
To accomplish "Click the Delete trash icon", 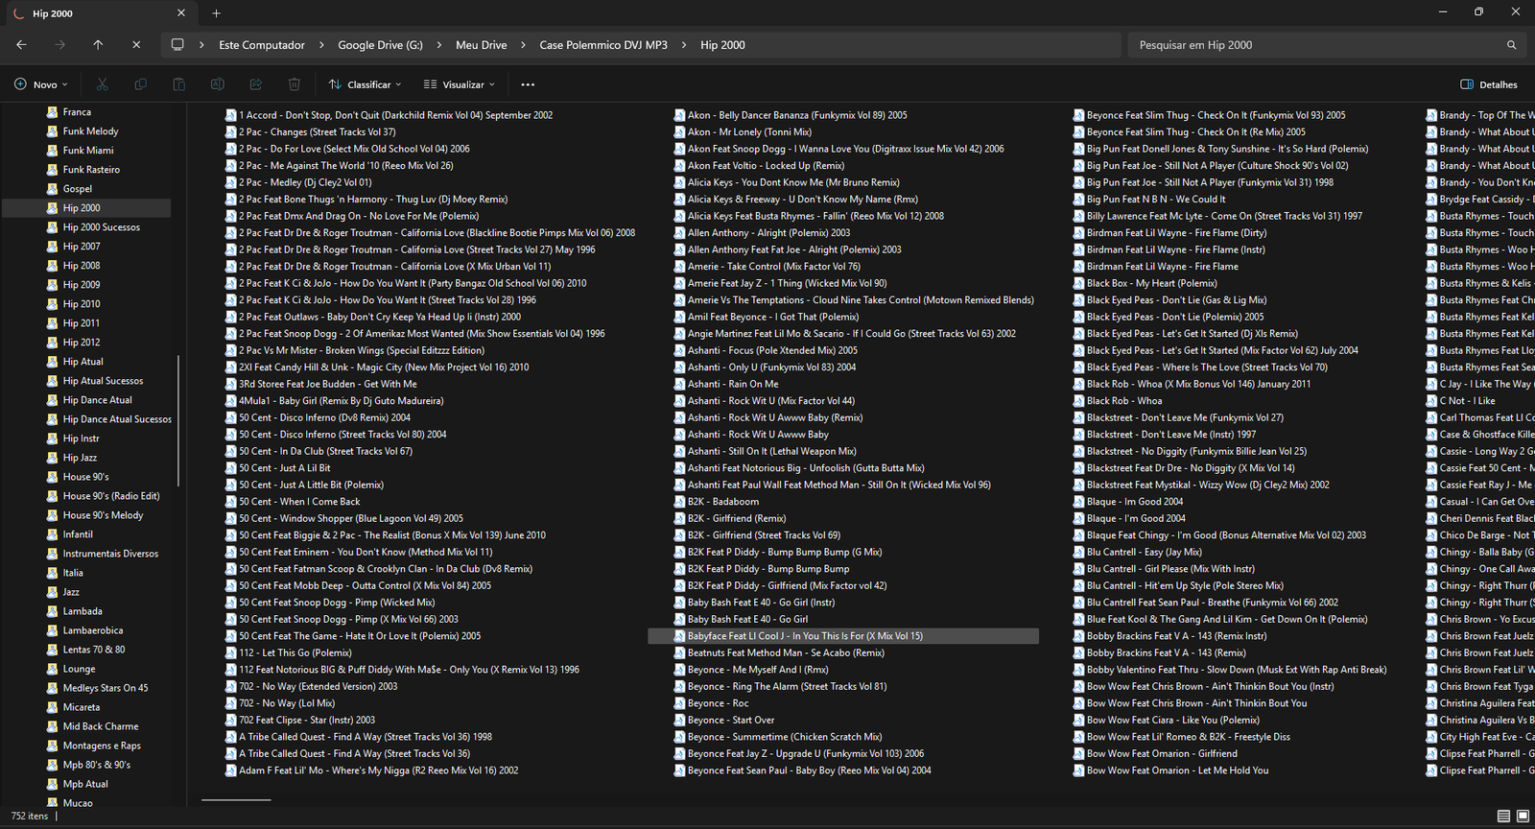I will point(295,84).
